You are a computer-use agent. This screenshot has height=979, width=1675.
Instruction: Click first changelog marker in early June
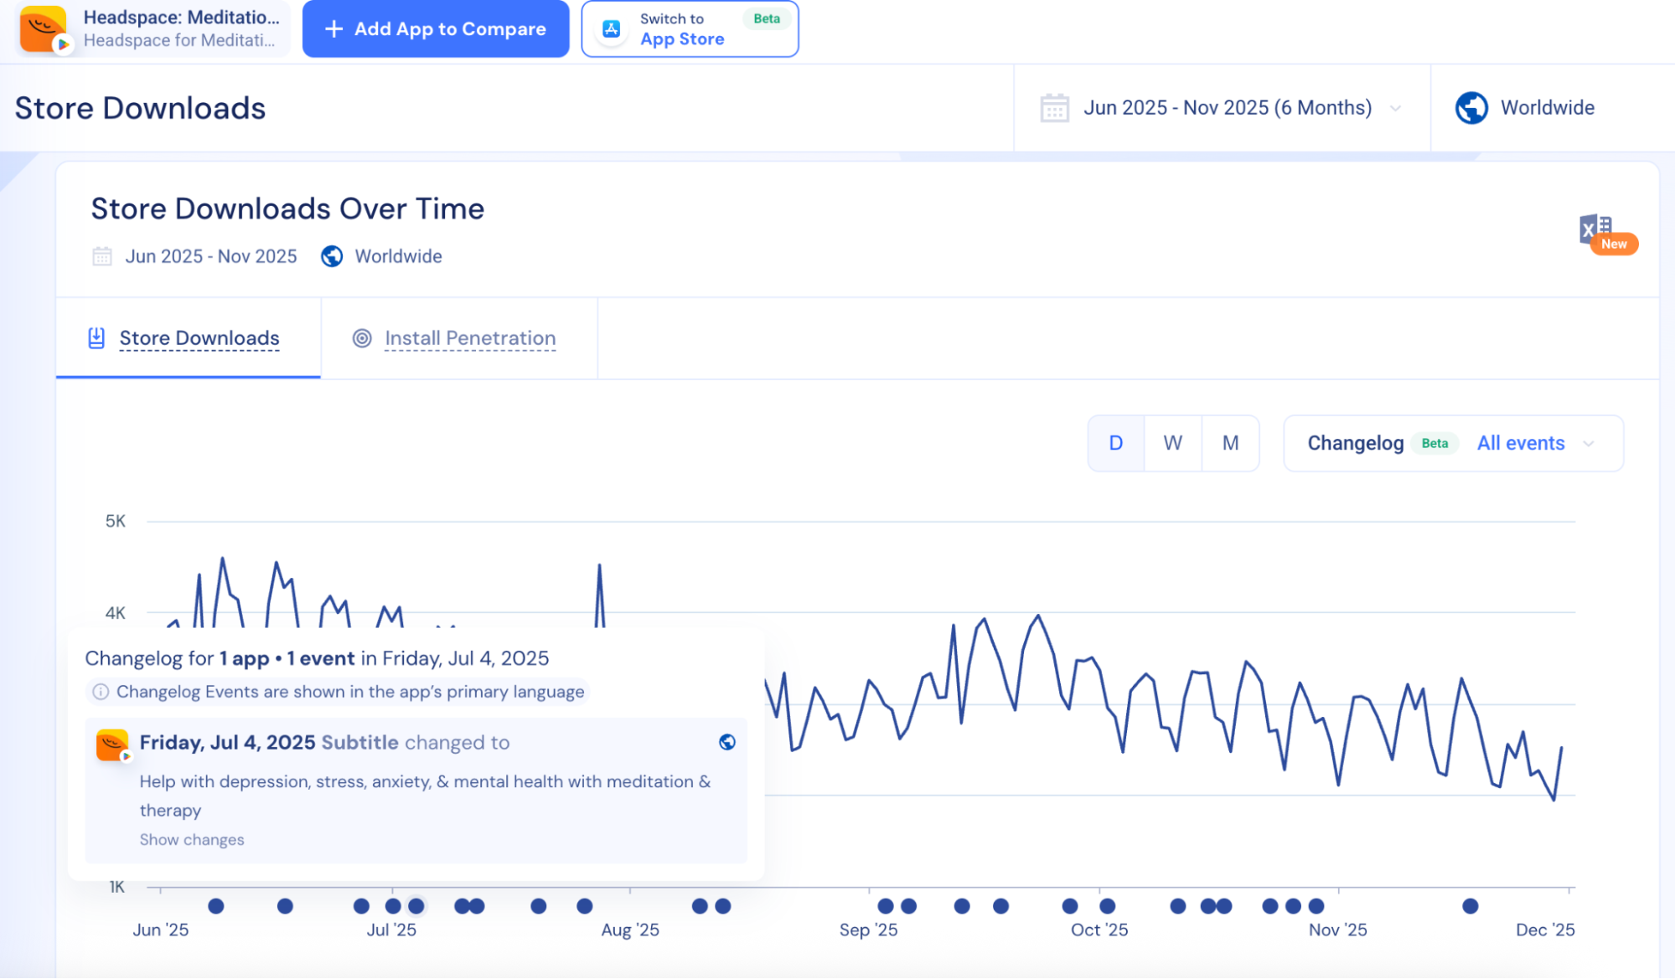tap(216, 906)
